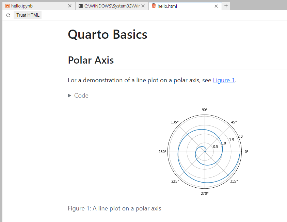Open a new browser tab with the plus icon
Screen dimensions: 287x222
tap(226, 6)
